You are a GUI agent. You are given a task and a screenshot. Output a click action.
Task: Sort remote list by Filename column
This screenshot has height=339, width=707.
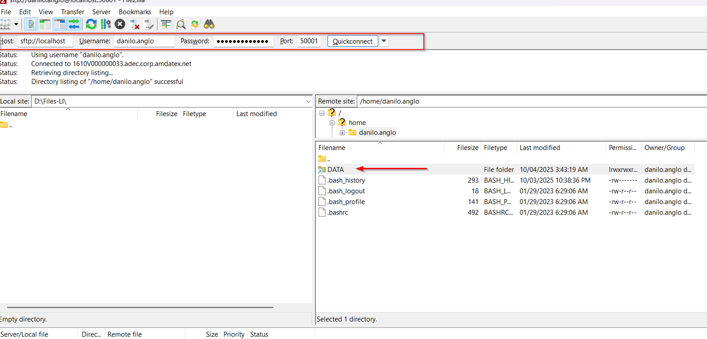[380, 148]
